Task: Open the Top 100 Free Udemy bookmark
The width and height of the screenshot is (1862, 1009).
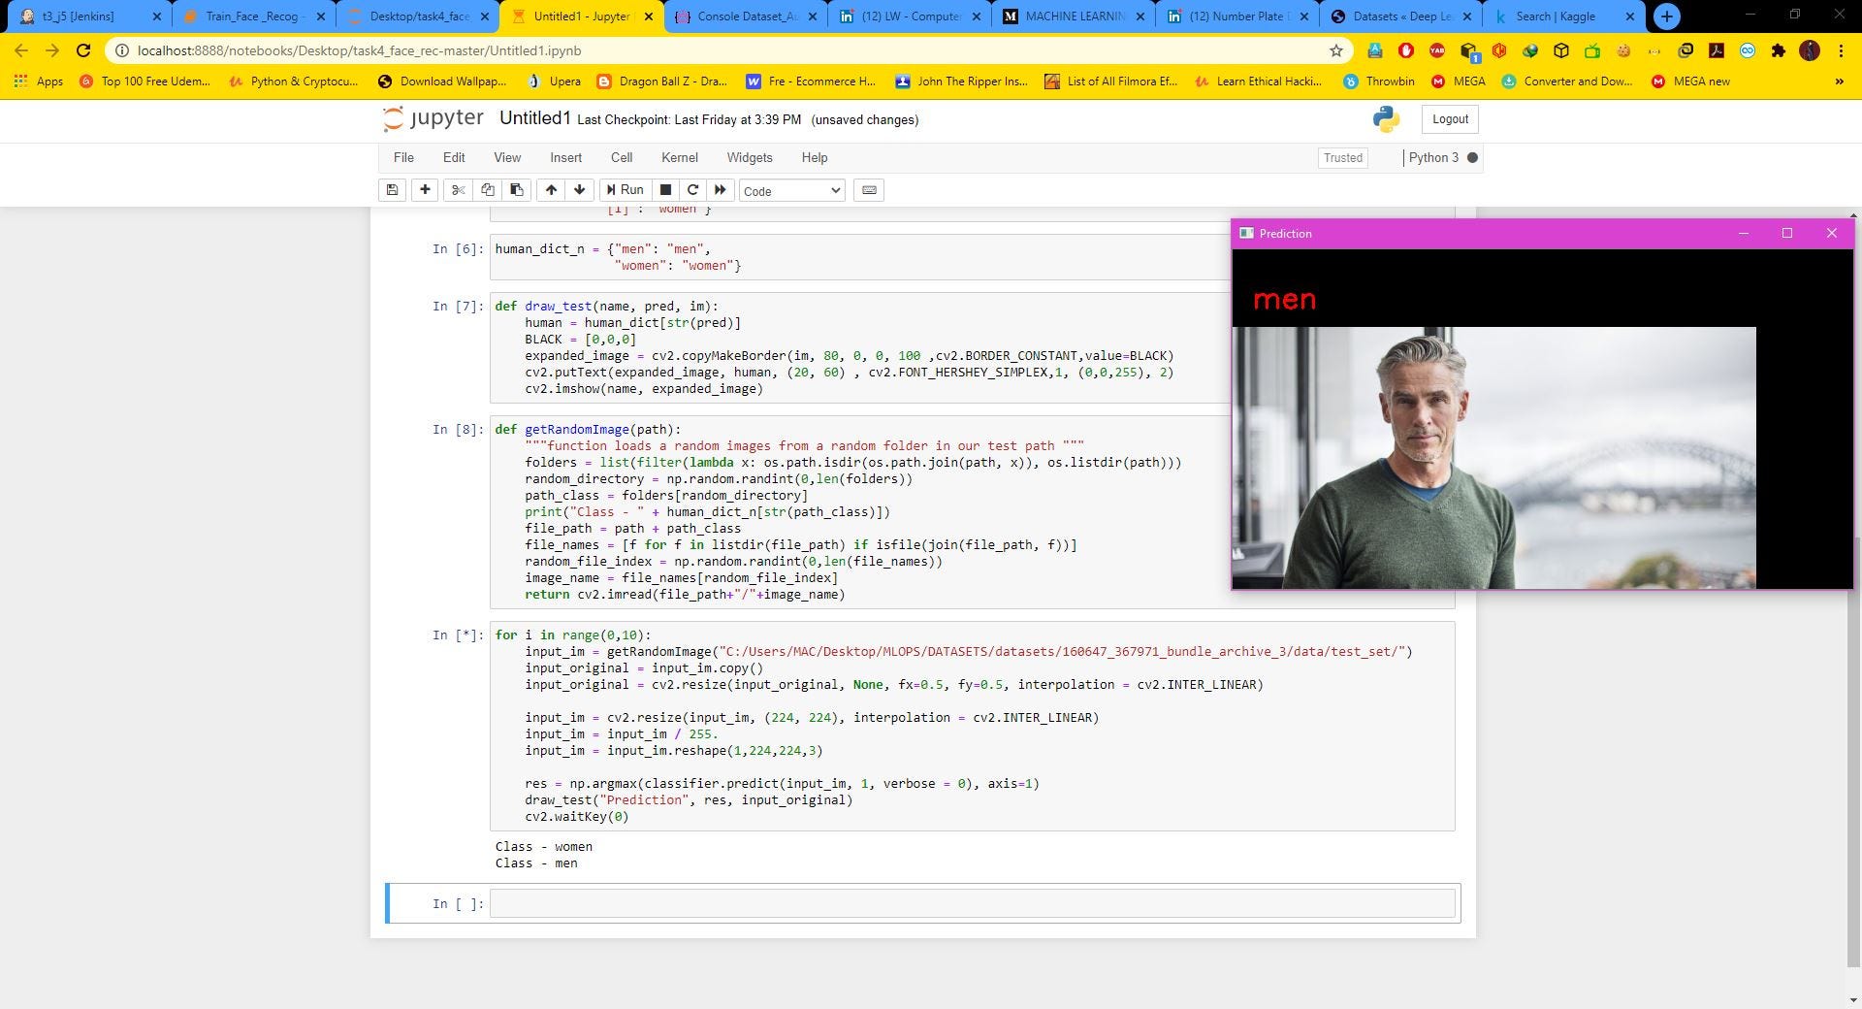Action: coord(144,81)
